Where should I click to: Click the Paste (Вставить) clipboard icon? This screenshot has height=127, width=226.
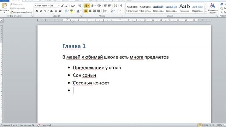coord(4,6)
